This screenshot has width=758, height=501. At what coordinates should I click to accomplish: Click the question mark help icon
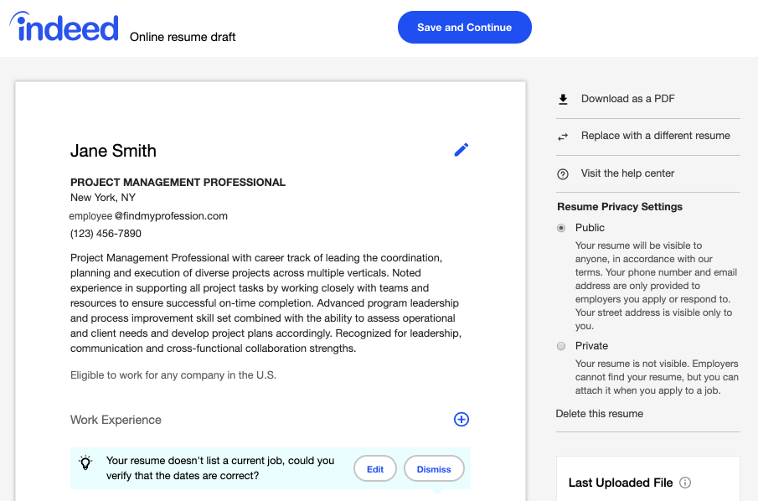pyautogui.click(x=563, y=174)
